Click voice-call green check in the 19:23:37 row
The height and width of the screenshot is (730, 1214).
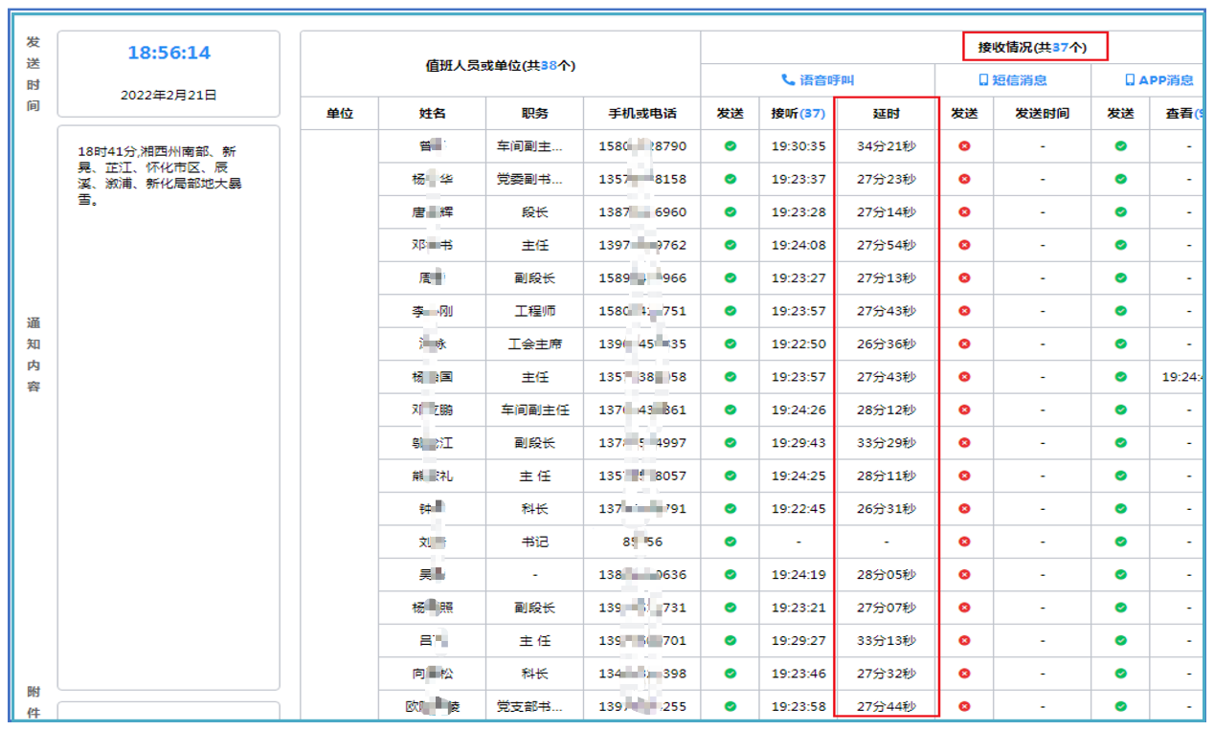pyautogui.click(x=731, y=179)
